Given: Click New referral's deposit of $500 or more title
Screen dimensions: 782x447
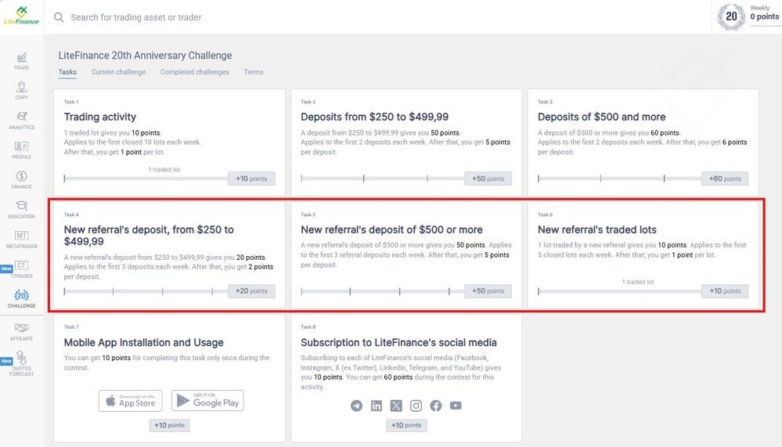Looking at the screenshot, I should click(391, 229).
